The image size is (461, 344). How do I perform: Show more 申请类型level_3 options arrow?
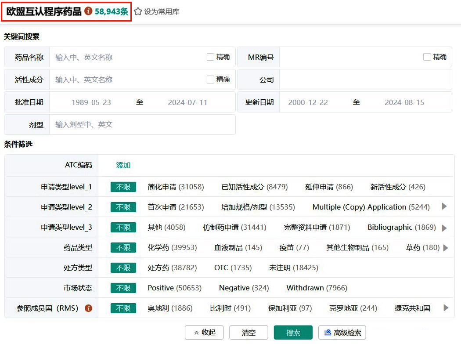(x=444, y=228)
